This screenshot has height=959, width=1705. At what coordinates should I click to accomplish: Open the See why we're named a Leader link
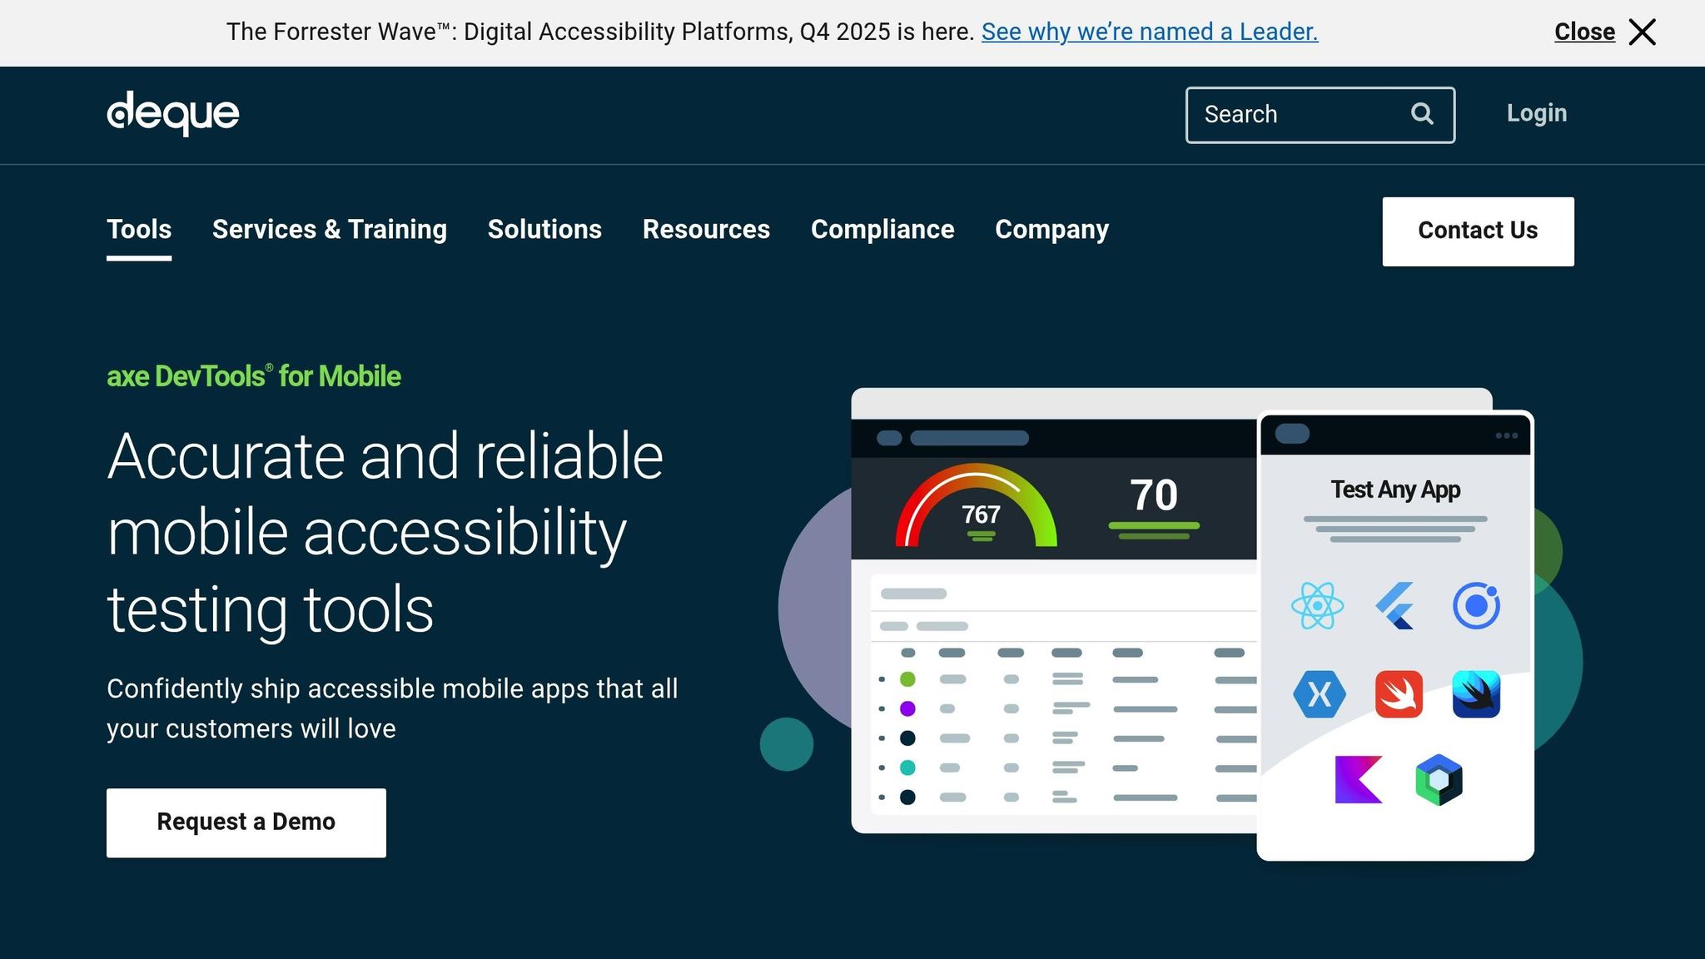click(1150, 32)
